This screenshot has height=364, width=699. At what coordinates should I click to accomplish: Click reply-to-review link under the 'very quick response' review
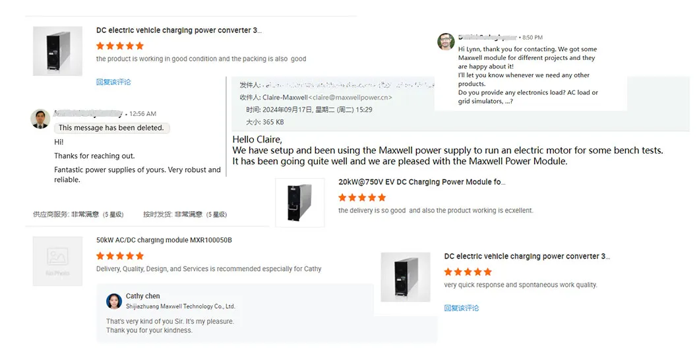(462, 308)
